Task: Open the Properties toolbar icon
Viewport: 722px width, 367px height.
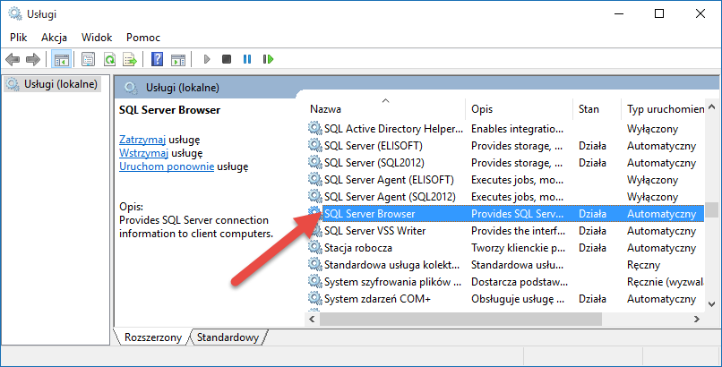Action: pos(88,60)
